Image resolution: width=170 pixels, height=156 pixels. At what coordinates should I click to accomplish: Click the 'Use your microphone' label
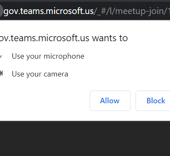click(x=48, y=56)
